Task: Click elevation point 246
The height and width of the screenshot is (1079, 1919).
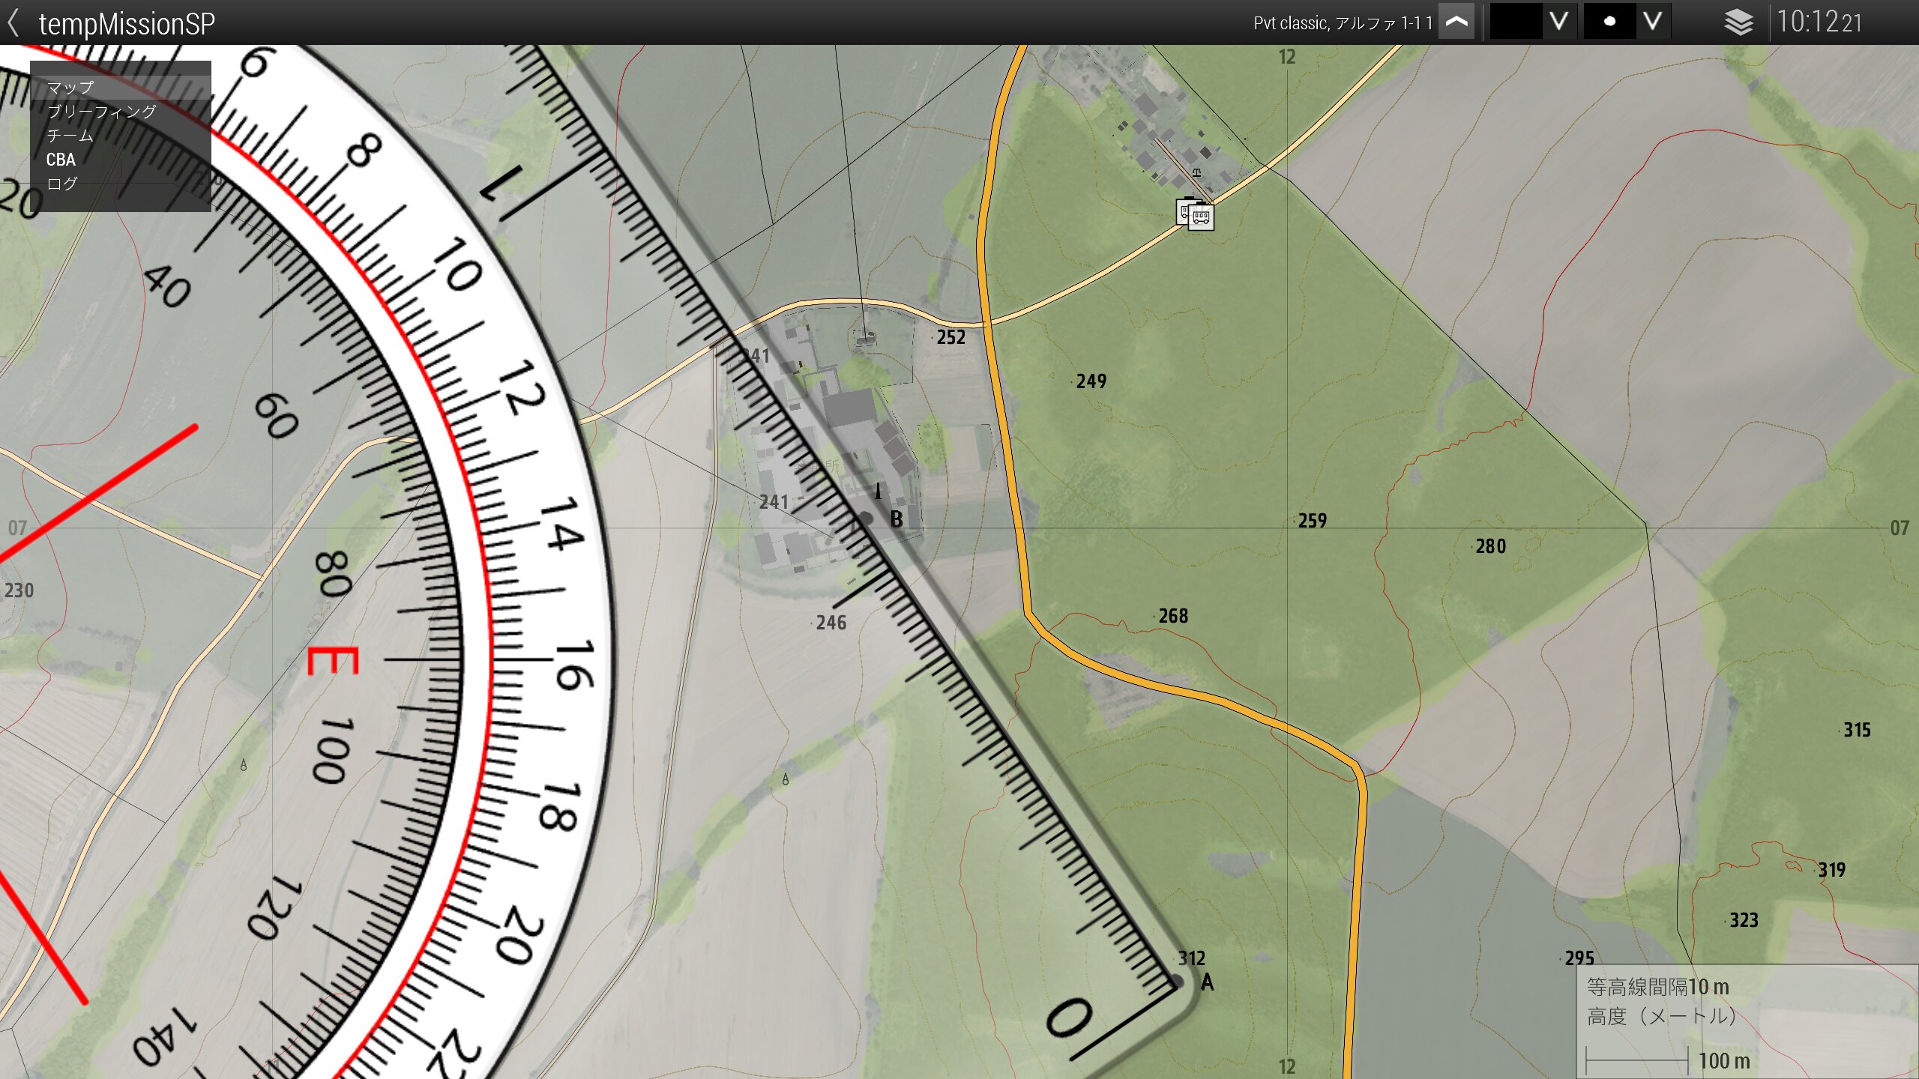Action: click(x=831, y=623)
